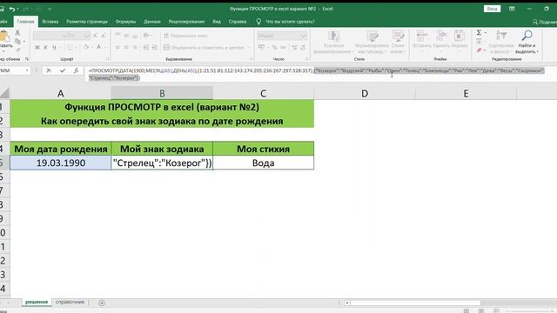Click the lightbulb Tell me icon

(x=258, y=22)
